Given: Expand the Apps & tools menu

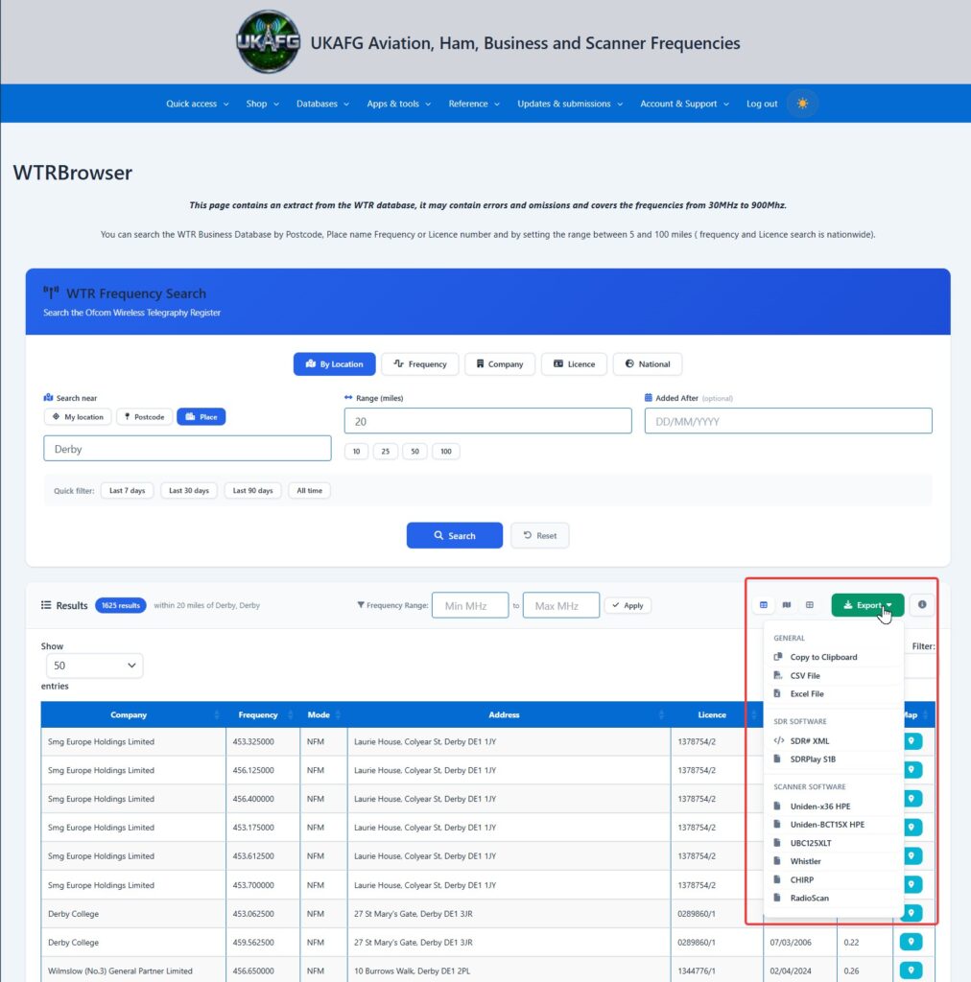Looking at the screenshot, I should [x=398, y=104].
